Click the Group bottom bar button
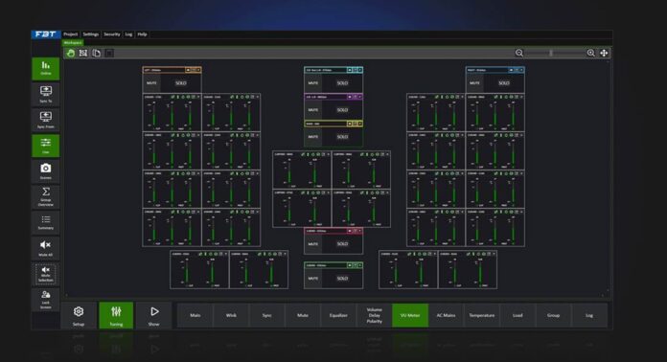667x362 pixels. (x=553, y=315)
